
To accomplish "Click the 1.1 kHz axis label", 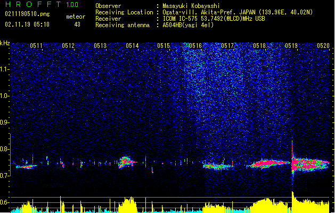I will 5,69.
